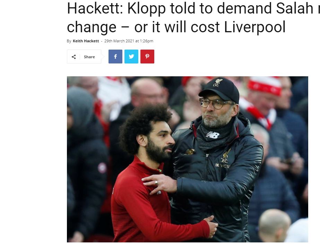Click the white Twitter bird logo
The image size is (320, 249).
(x=131, y=57)
